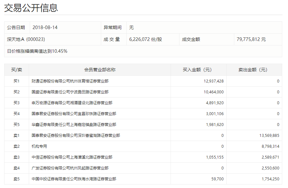Click the 交易公开信息 page heading

coord(31,8)
